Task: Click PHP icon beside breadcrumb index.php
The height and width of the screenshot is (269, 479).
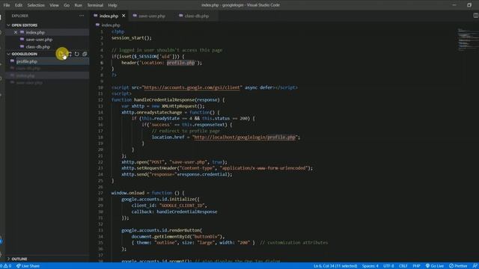Action: (x=97, y=25)
